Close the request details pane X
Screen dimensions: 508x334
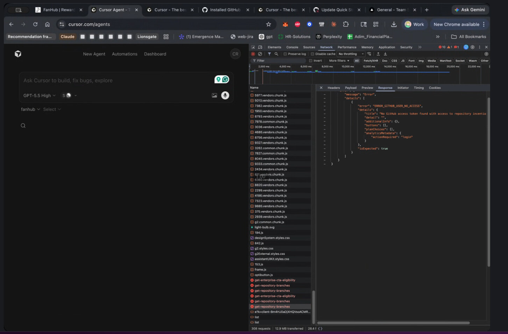point(321,88)
